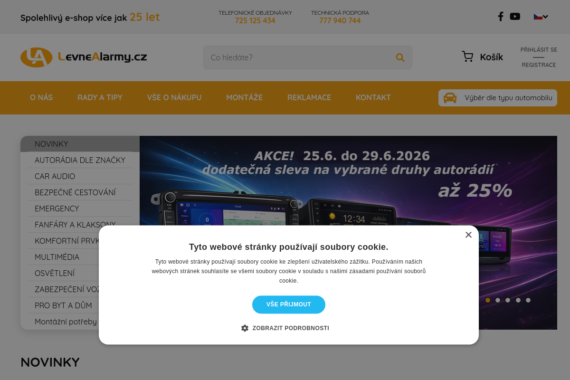Screen dimensions: 570x380
Task: Select the third carousel dot
Action: (508, 300)
